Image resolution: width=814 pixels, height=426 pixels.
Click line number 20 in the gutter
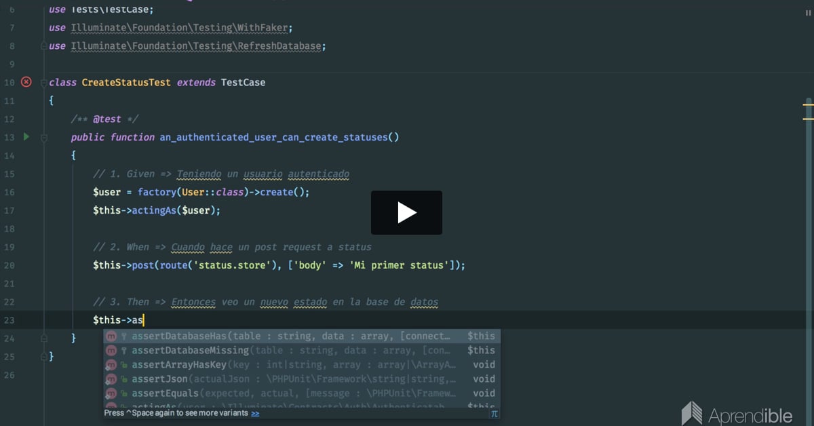[9, 265]
